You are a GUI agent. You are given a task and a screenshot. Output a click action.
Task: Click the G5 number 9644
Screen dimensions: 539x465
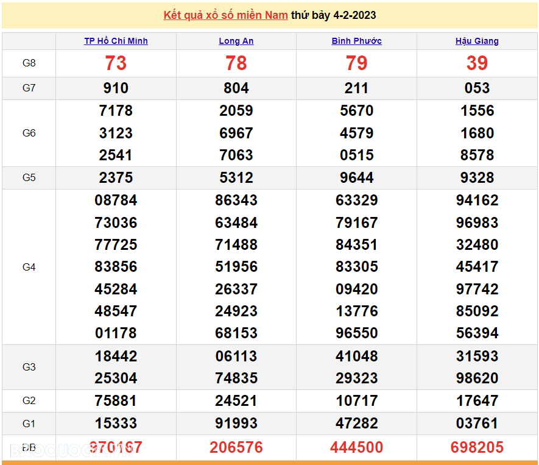[x=356, y=178]
